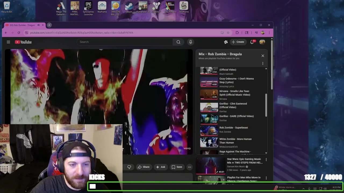Go back with the browser back arrow
344x193 pixels.
pos(6,33)
